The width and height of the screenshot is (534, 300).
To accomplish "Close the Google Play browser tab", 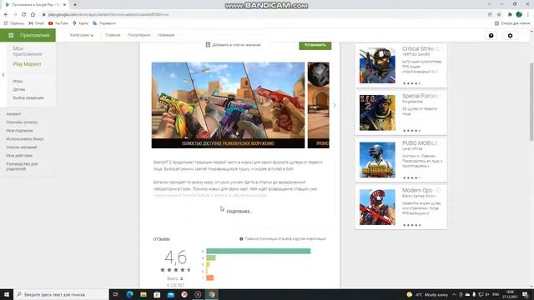I will 64,5.
